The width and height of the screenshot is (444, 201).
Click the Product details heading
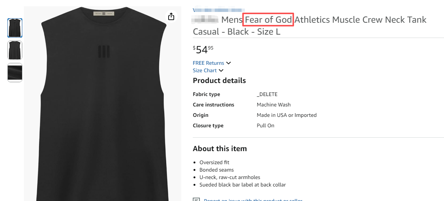[219, 80]
